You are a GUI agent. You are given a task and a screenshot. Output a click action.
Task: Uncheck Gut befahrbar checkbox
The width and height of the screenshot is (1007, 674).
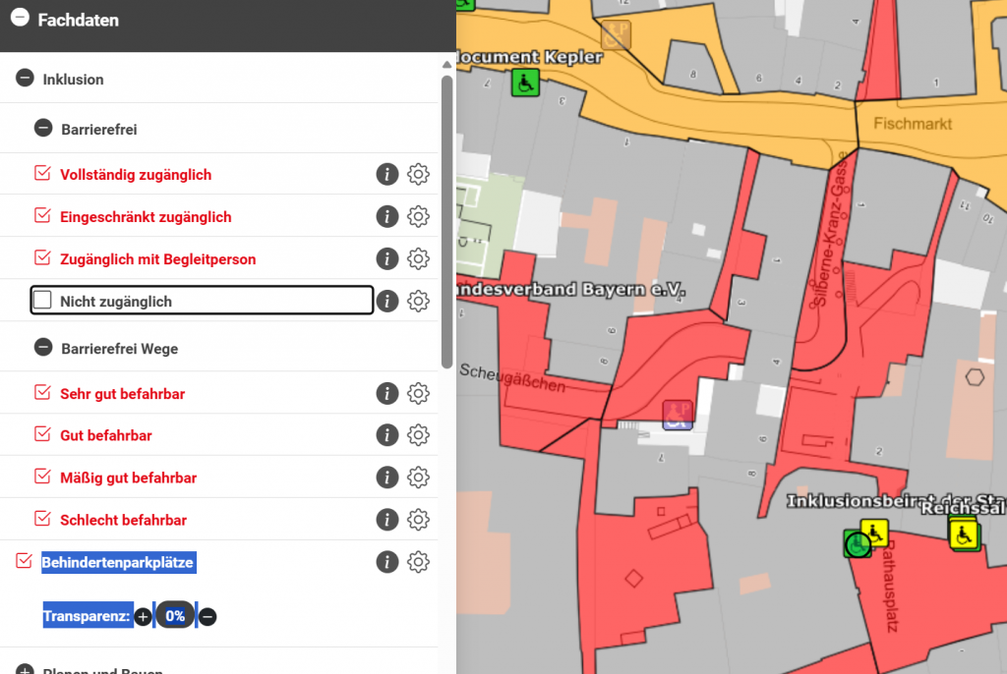click(x=42, y=434)
